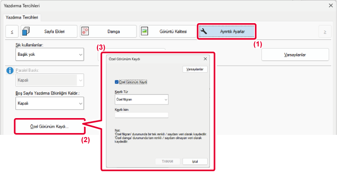337x173 pixels.
Task: Expand the Kayıtlı Tür combo box
Action: pos(142,99)
